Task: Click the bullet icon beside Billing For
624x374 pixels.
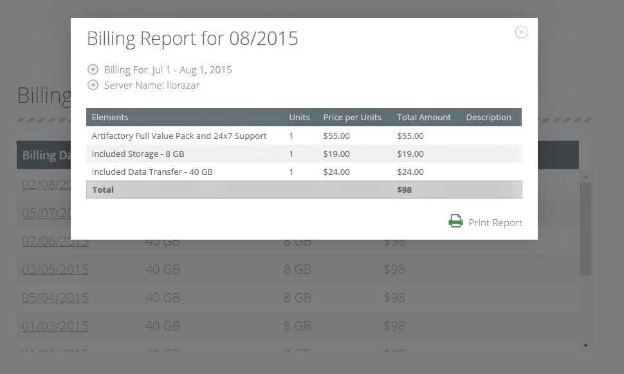Action: click(93, 69)
